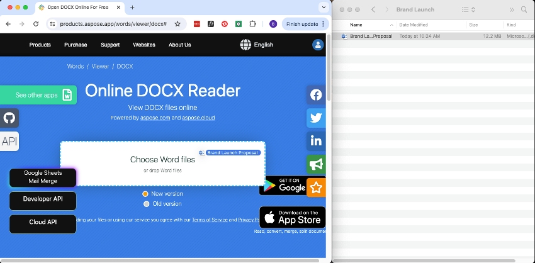Click the See other apps button
535x263 pixels.
click(x=38, y=95)
